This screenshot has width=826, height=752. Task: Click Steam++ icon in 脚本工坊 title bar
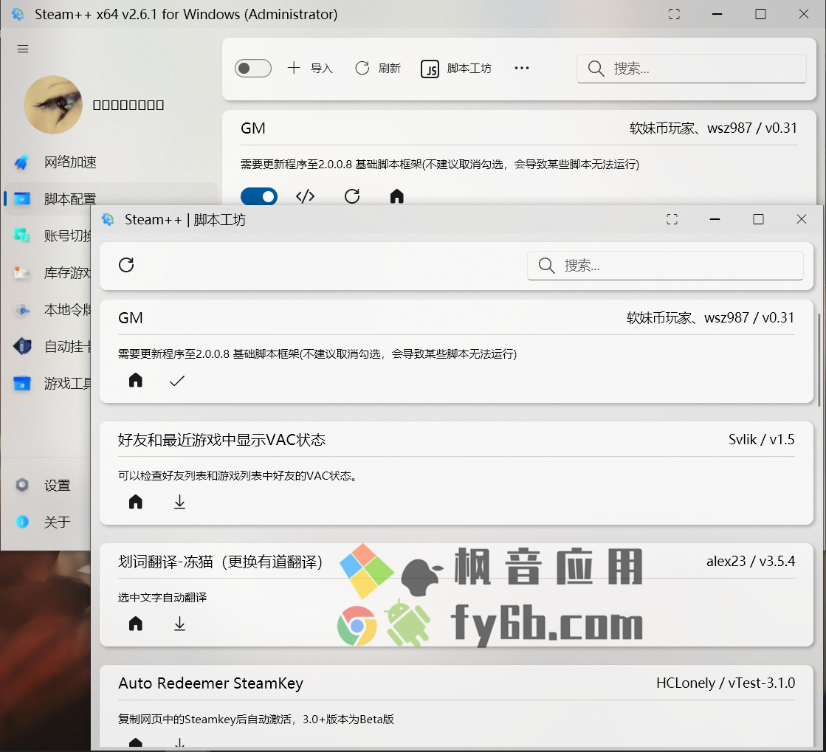tap(108, 219)
